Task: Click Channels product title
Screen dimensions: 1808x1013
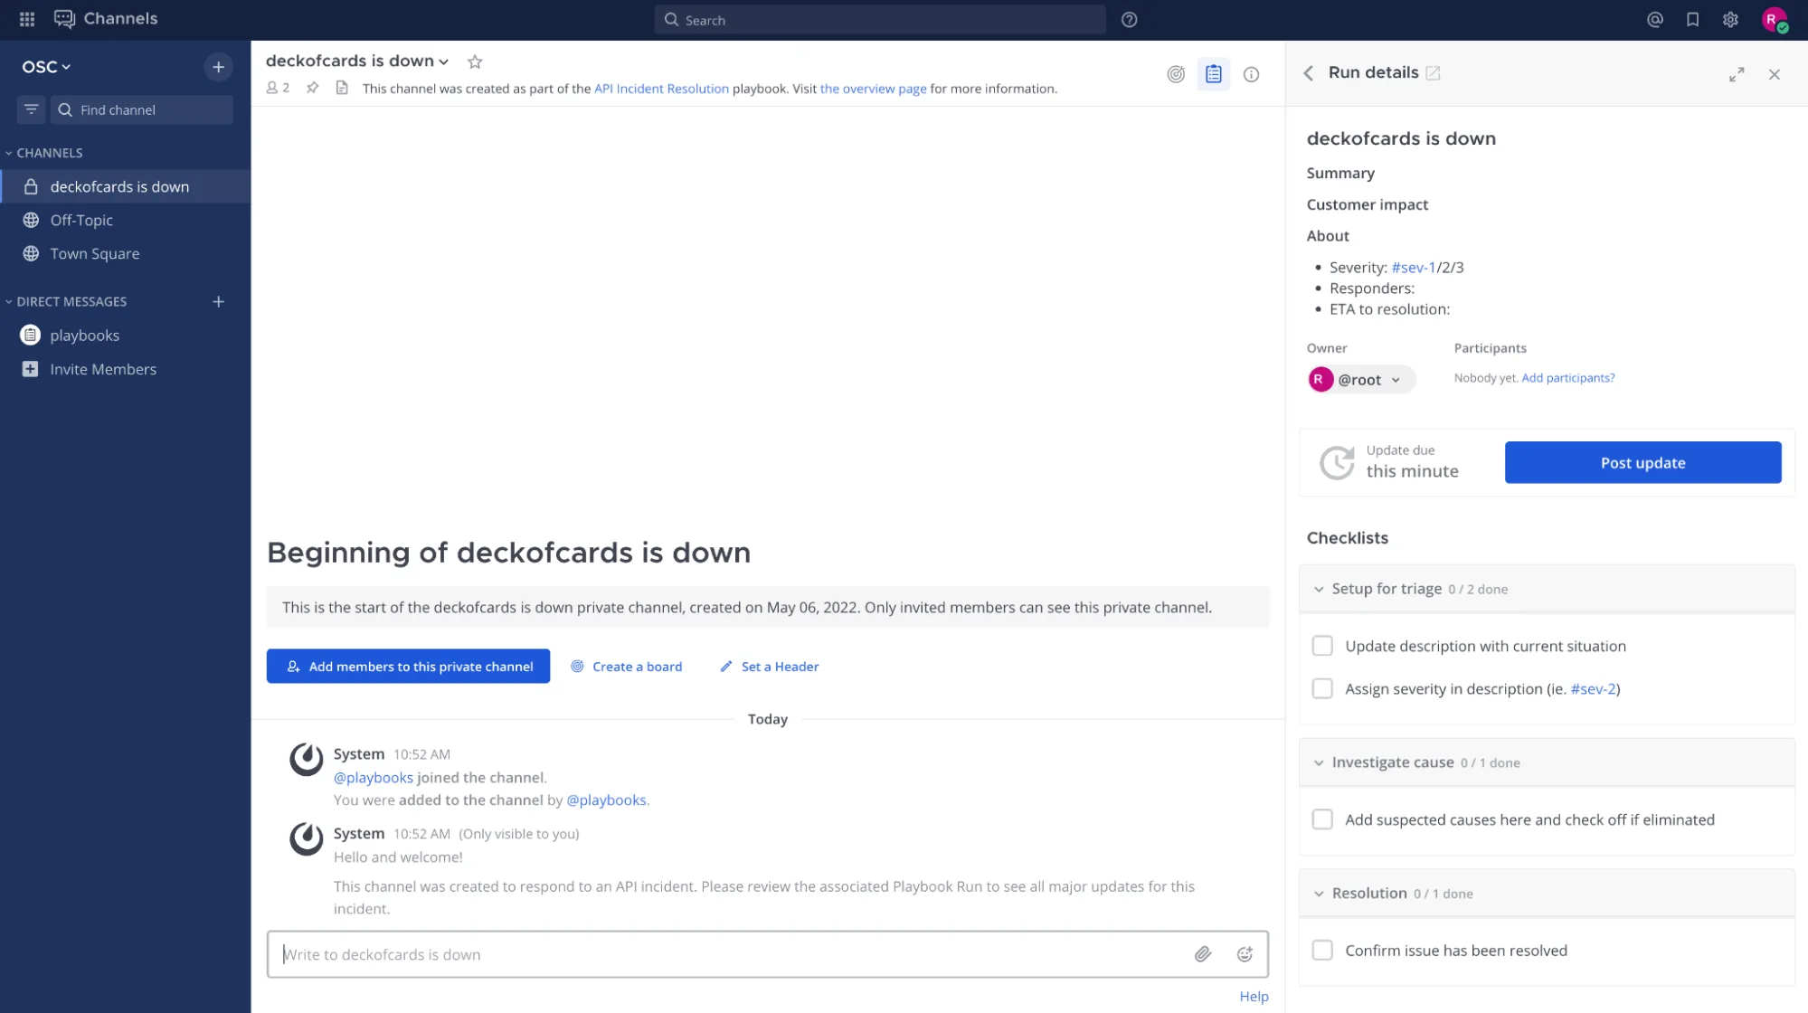Action: point(120,18)
